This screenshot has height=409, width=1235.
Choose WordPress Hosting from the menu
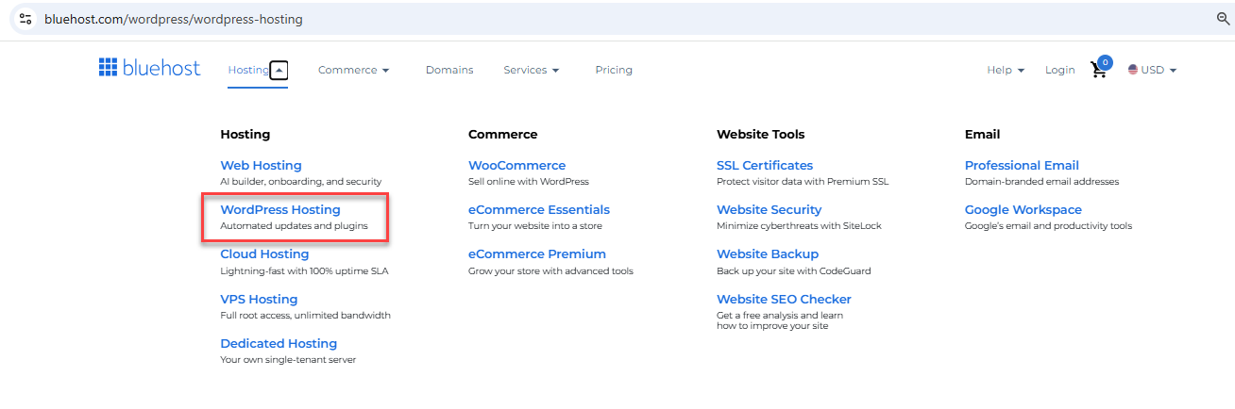click(280, 209)
